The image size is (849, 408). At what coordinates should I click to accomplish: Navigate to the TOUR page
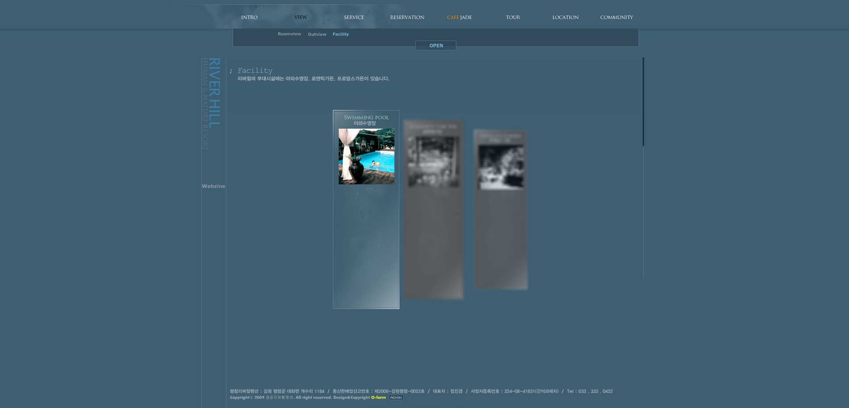click(x=513, y=17)
